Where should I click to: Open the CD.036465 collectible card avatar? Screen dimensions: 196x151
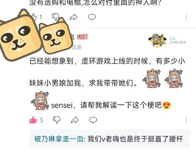tap(158, 40)
